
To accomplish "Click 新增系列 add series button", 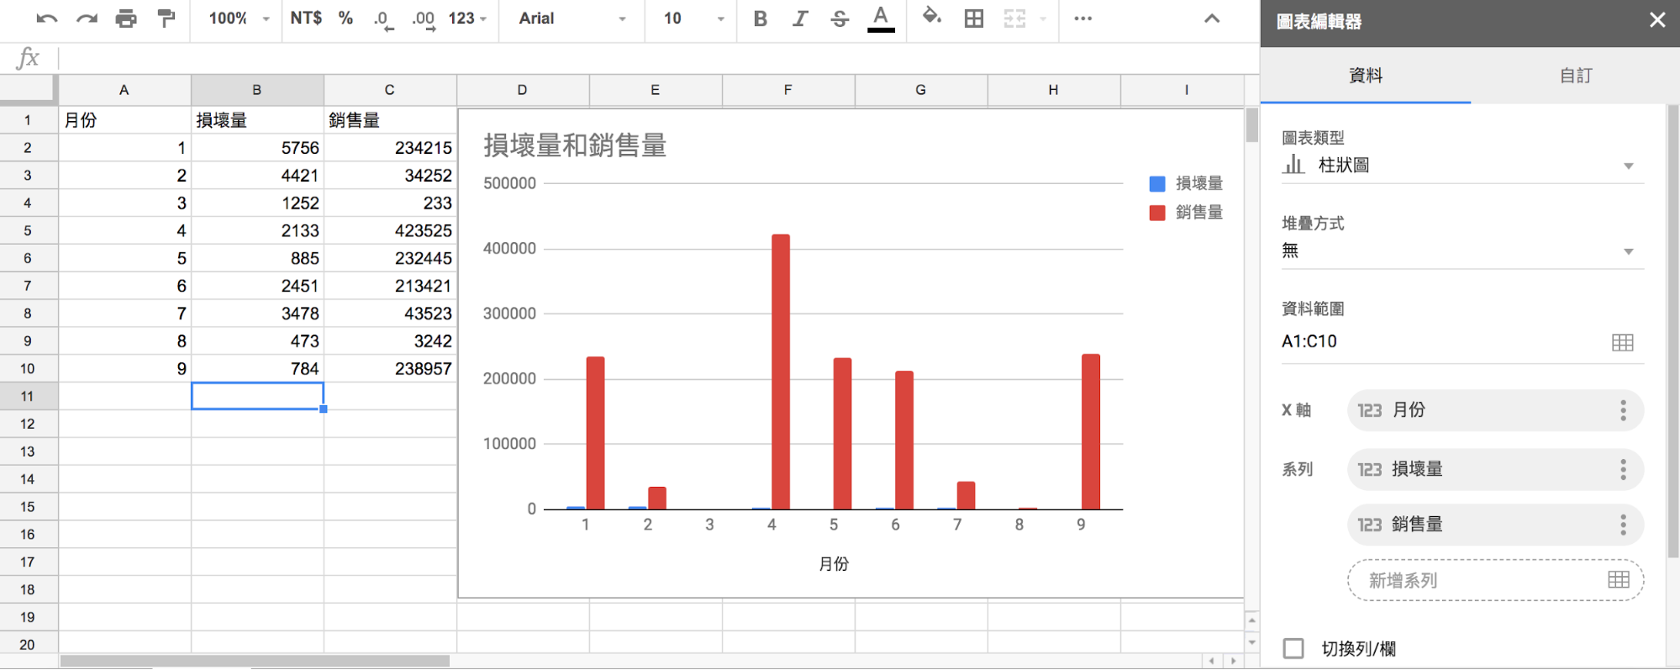I will [1495, 580].
